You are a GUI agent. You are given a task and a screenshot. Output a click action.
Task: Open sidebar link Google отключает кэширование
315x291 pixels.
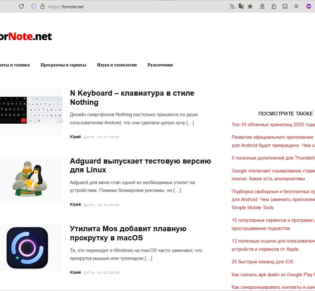click(273, 175)
